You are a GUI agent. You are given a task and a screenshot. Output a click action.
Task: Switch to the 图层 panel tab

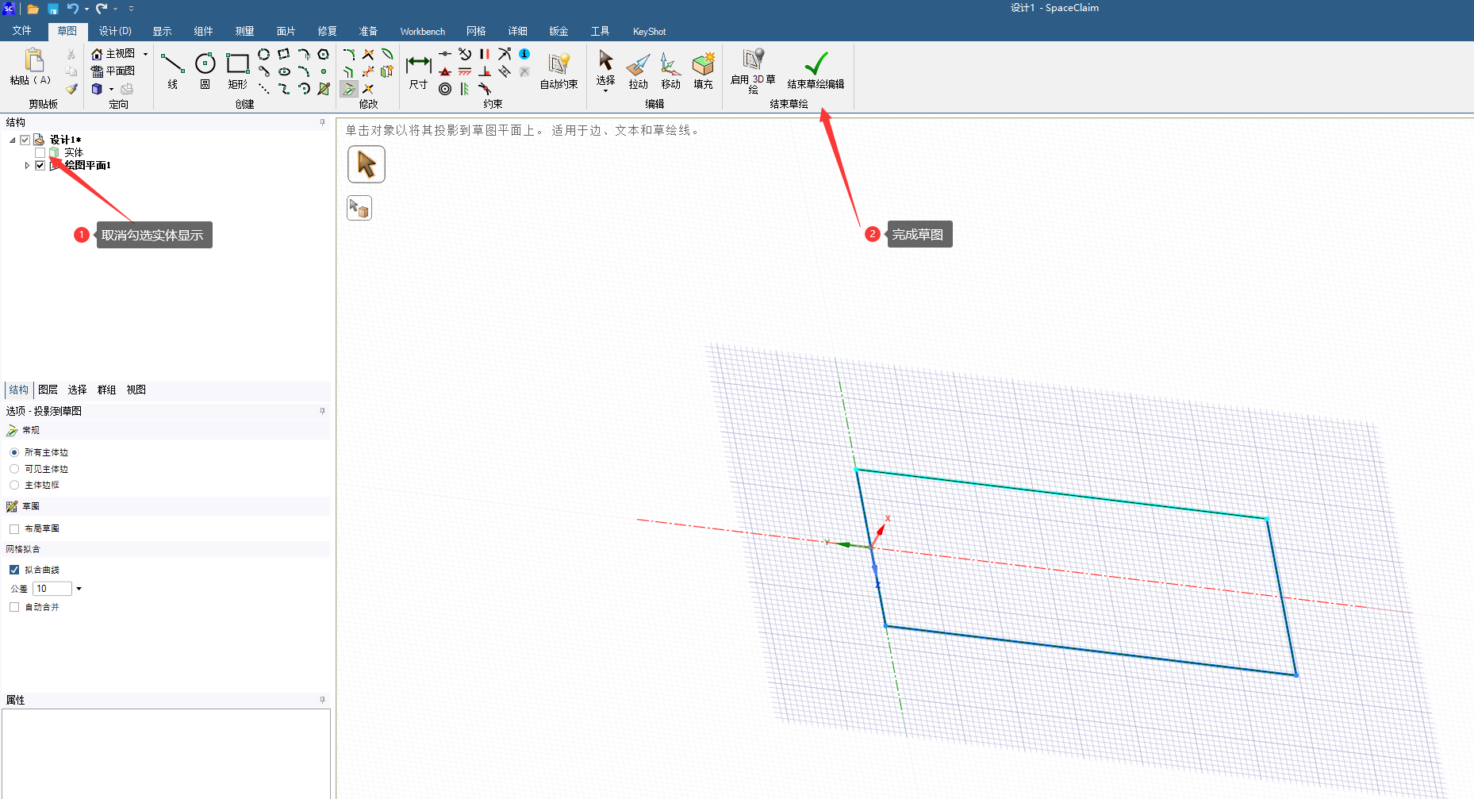click(x=48, y=390)
